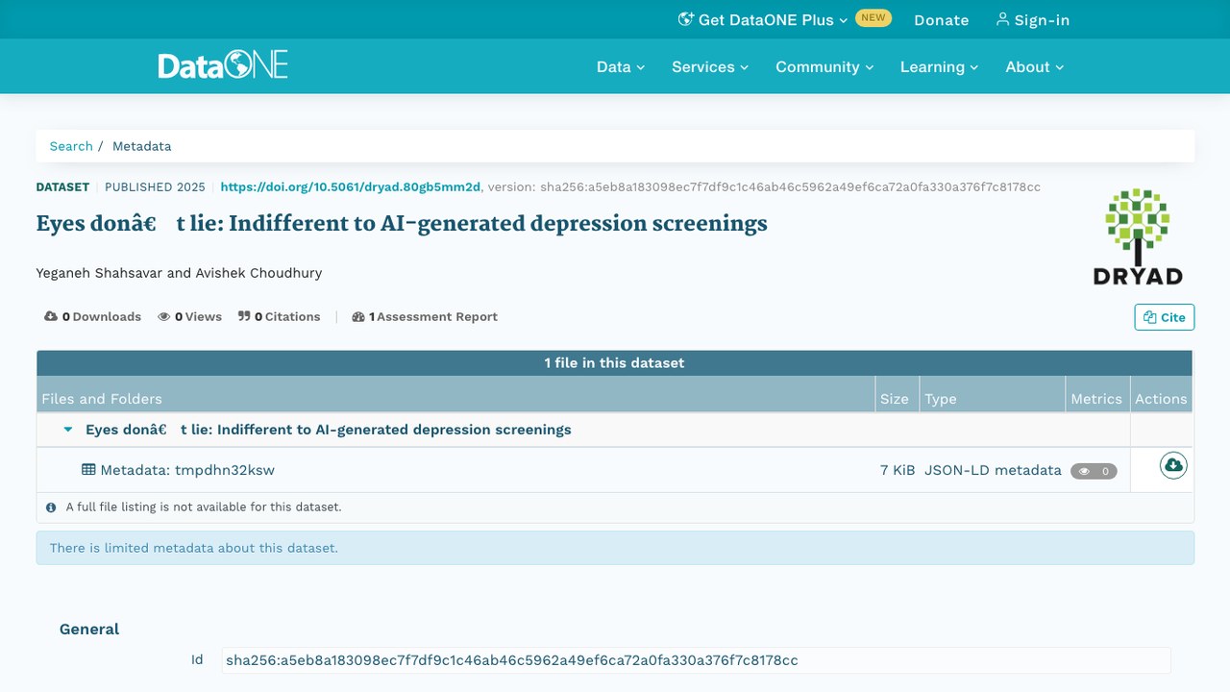The width and height of the screenshot is (1230, 692).
Task: Open the Community dropdown
Action: [824, 66]
